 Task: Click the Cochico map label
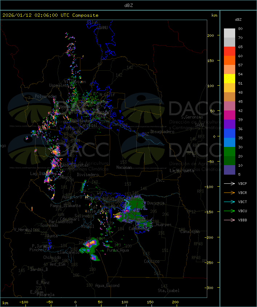(x=152, y=261)
